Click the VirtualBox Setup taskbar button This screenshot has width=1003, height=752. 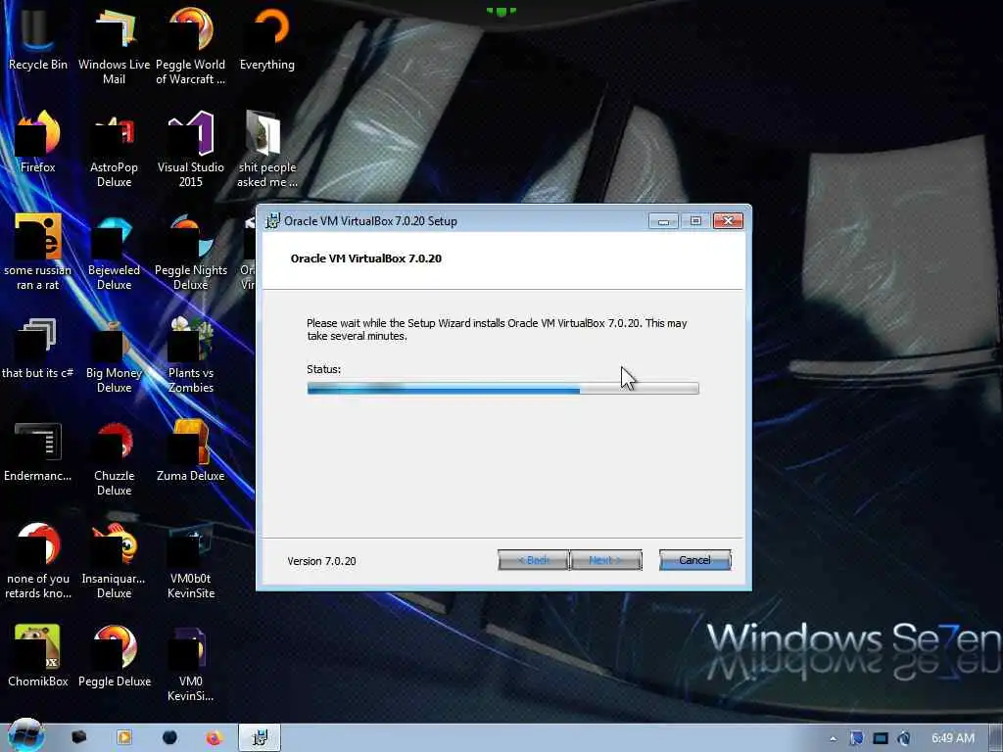pyautogui.click(x=260, y=738)
